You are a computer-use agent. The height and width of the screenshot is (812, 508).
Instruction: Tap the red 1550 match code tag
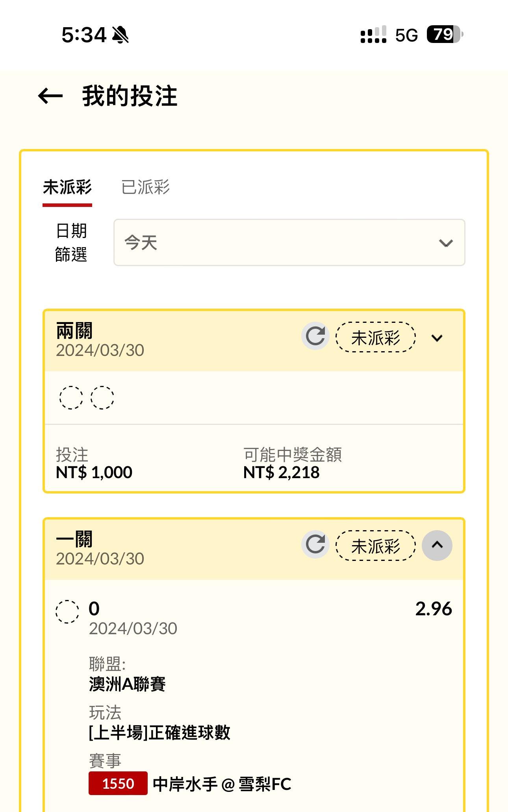(118, 783)
